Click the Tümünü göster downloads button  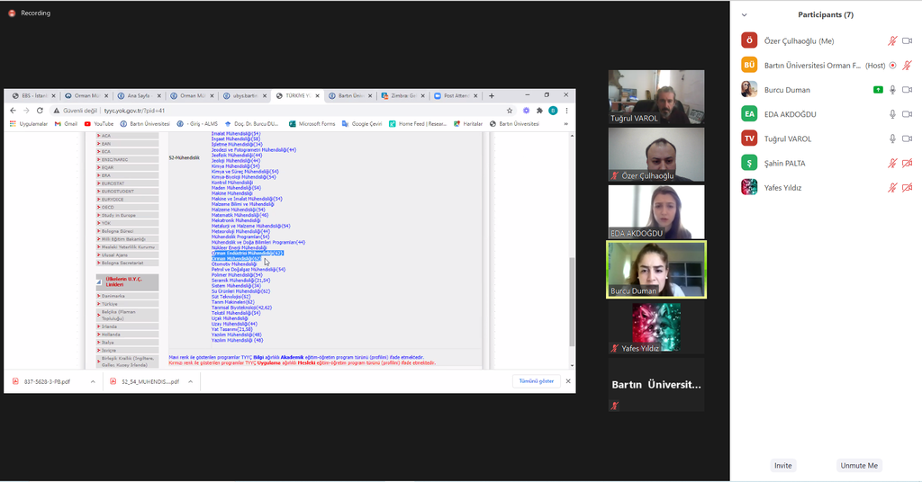point(535,381)
